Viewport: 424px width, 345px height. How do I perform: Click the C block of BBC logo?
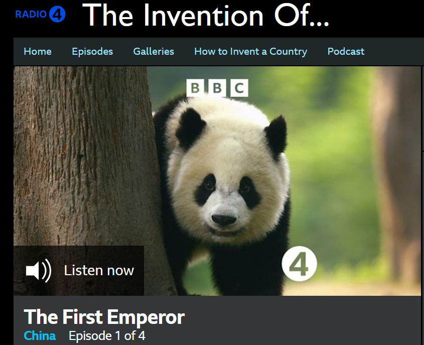[239, 88]
